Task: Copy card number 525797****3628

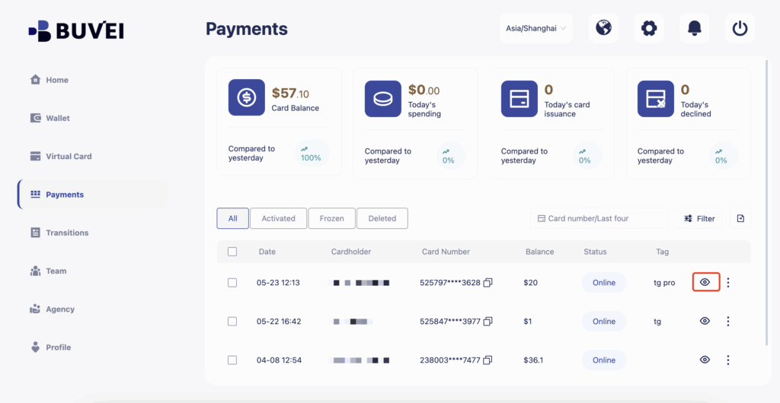Action: click(488, 283)
